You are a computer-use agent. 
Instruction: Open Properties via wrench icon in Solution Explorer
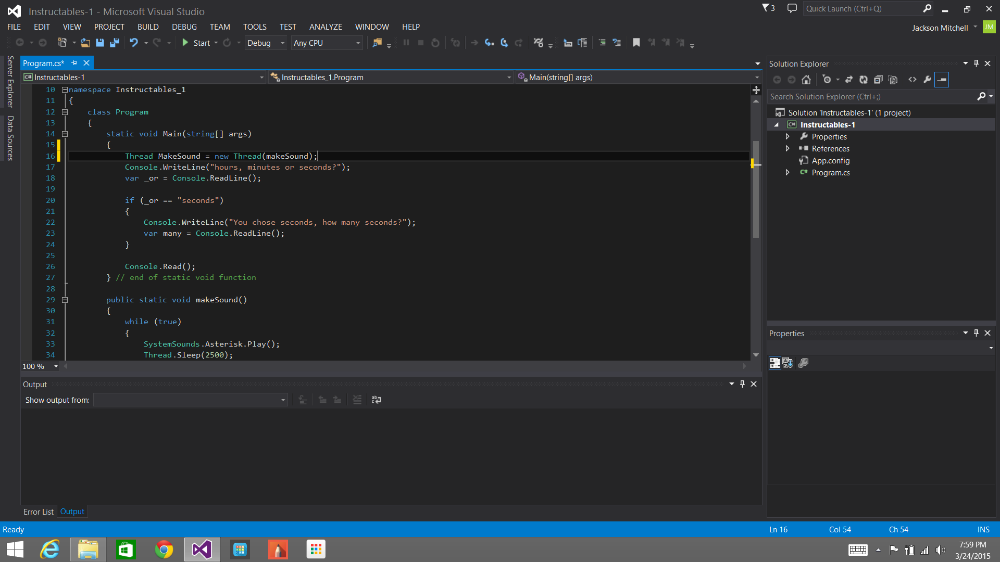(927, 80)
